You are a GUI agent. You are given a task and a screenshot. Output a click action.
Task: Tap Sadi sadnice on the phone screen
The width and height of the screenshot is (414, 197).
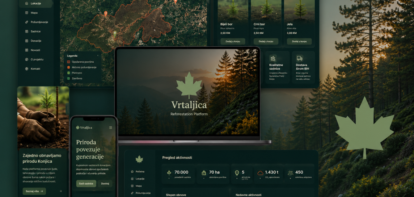86,183
